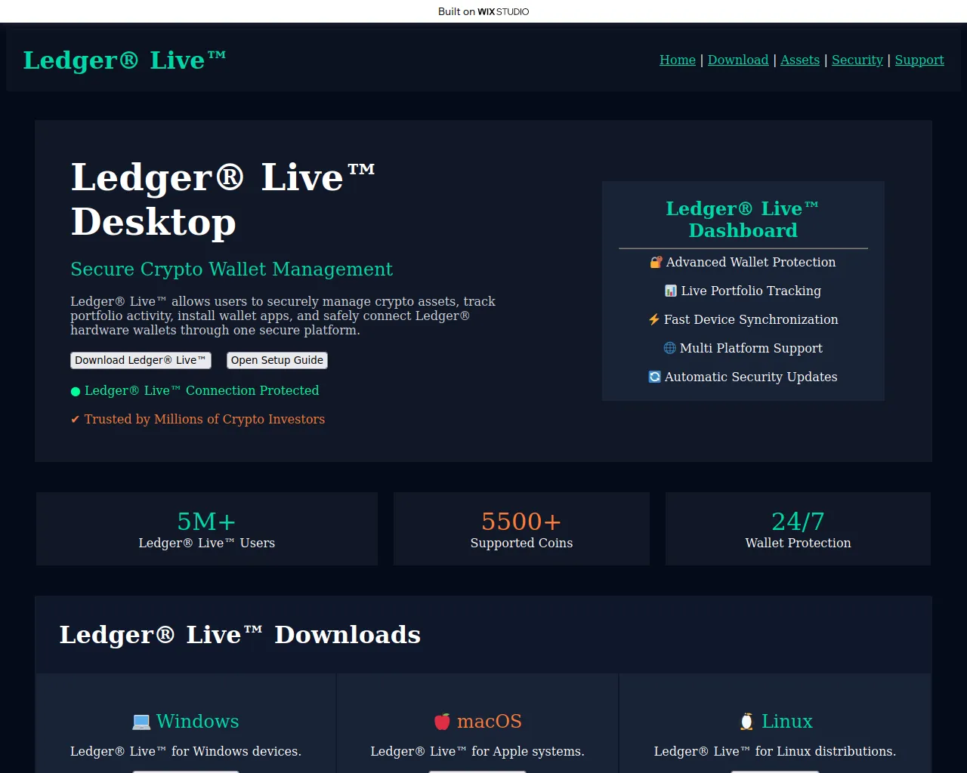Click the lock icon beside Advanced Wallet Protection
Screen dimensions: 967x773
click(x=656, y=262)
